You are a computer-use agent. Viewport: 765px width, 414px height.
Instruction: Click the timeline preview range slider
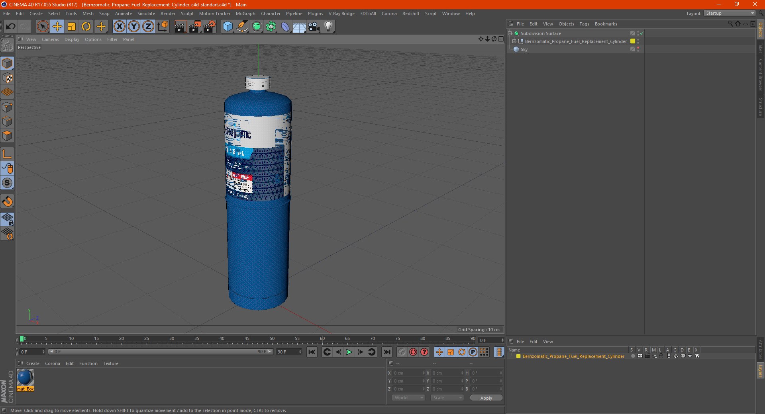(161, 352)
